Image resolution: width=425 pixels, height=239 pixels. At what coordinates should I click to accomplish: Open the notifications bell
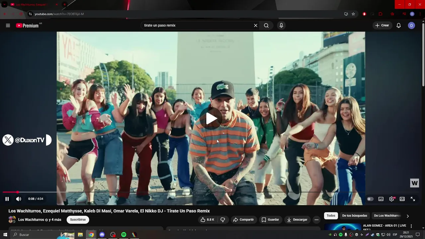point(399,26)
